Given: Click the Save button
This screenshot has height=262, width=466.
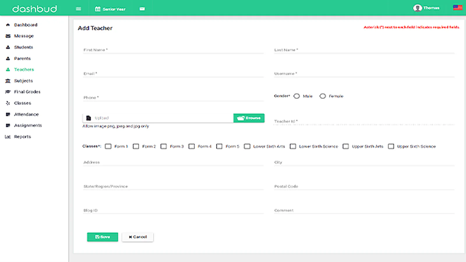Looking at the screenshot, I should pyautogui.click(x=103, y=237).
